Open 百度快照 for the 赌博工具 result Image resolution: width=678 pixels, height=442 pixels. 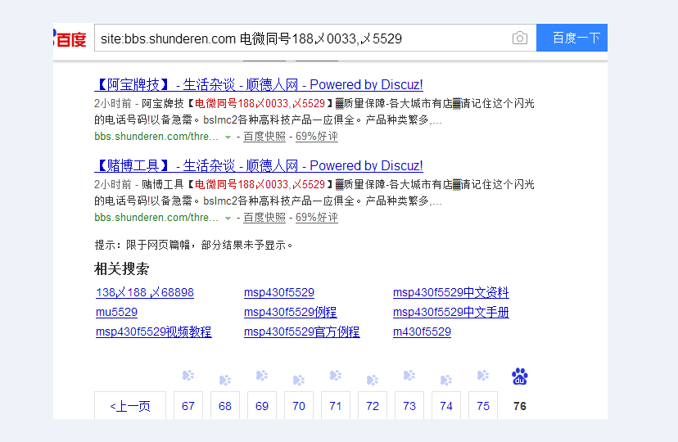[264, 218]
